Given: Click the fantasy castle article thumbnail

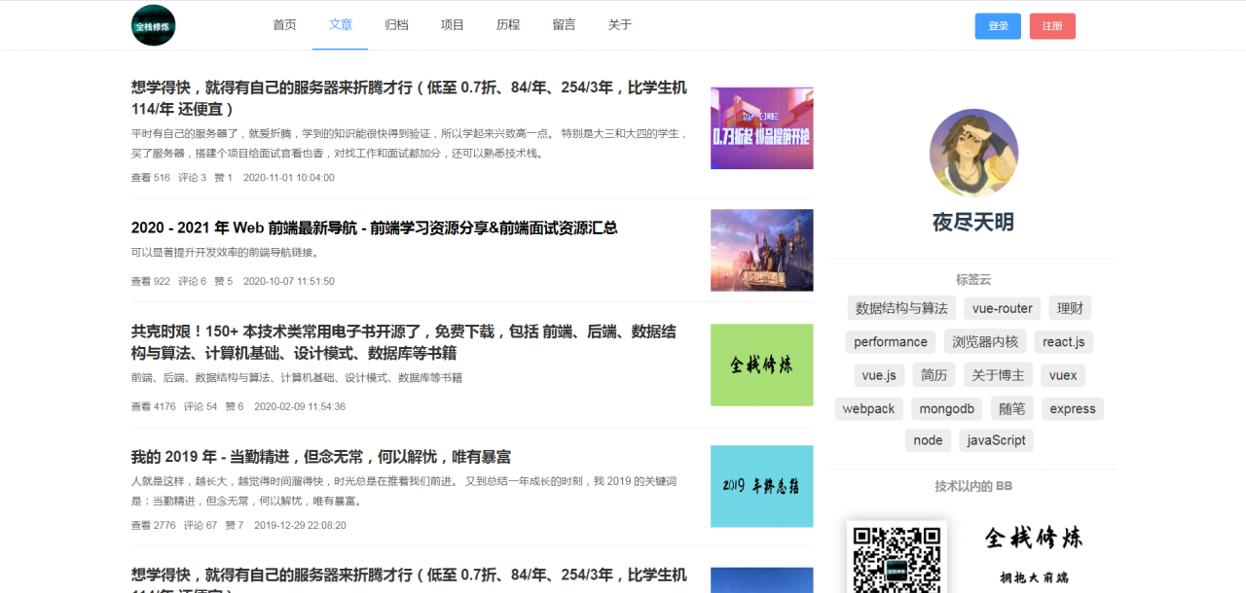Looking at the screenshot, I should [761, 250].
